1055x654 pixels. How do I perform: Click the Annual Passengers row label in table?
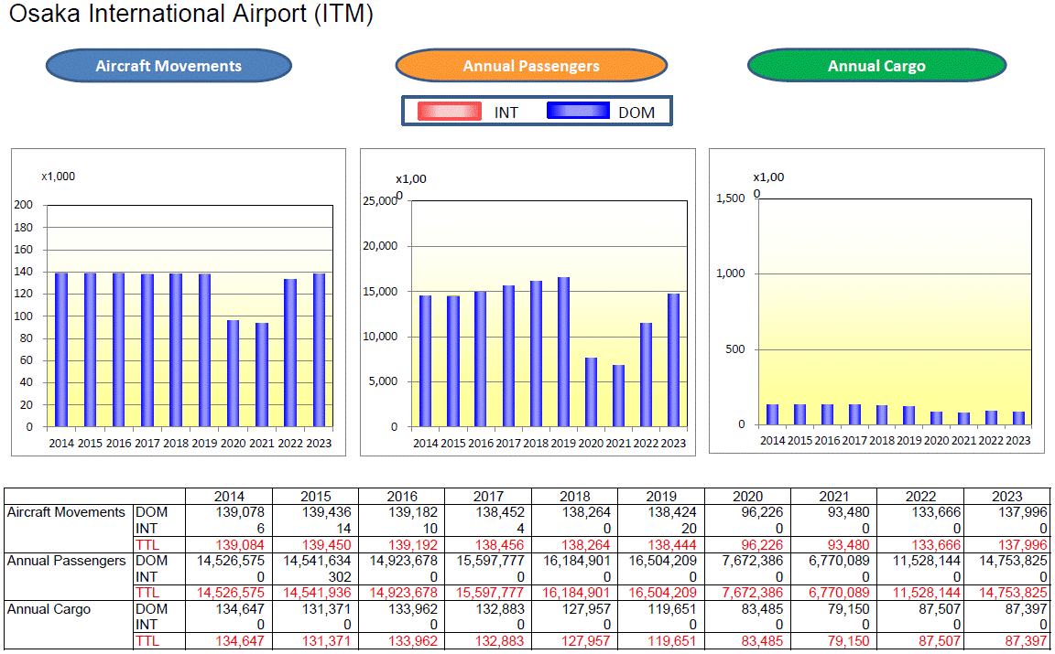(x=67, y=561)
